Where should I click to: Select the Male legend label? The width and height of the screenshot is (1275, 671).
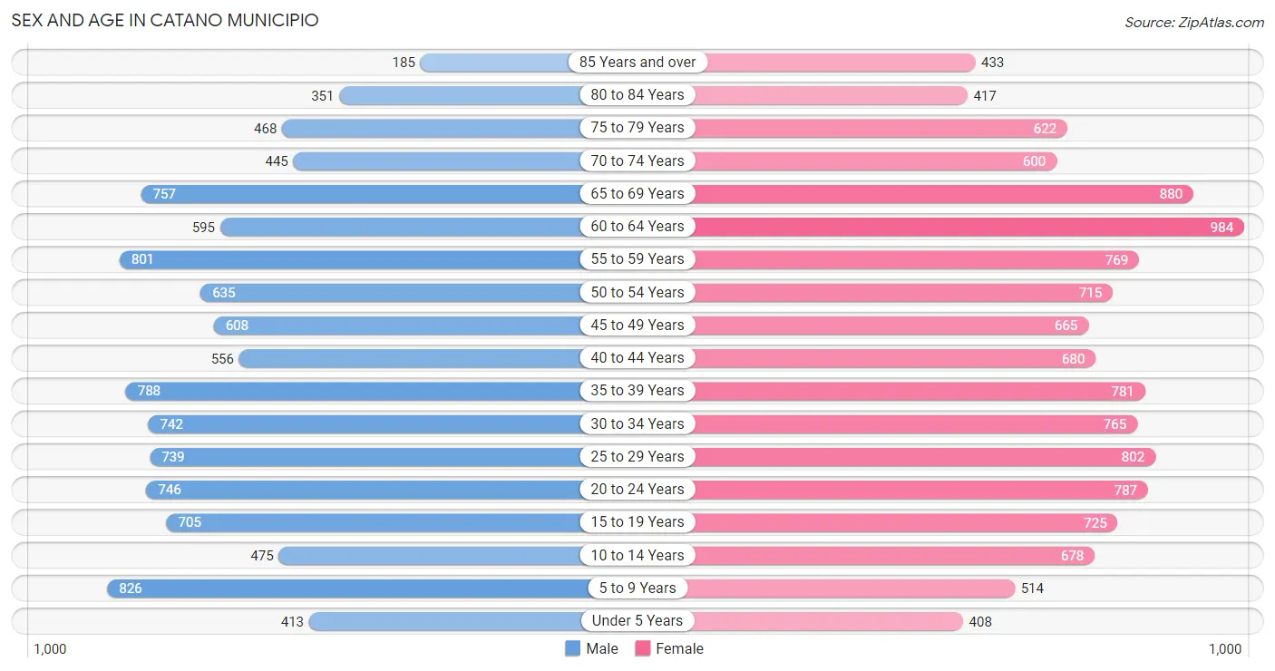[602, 648]
